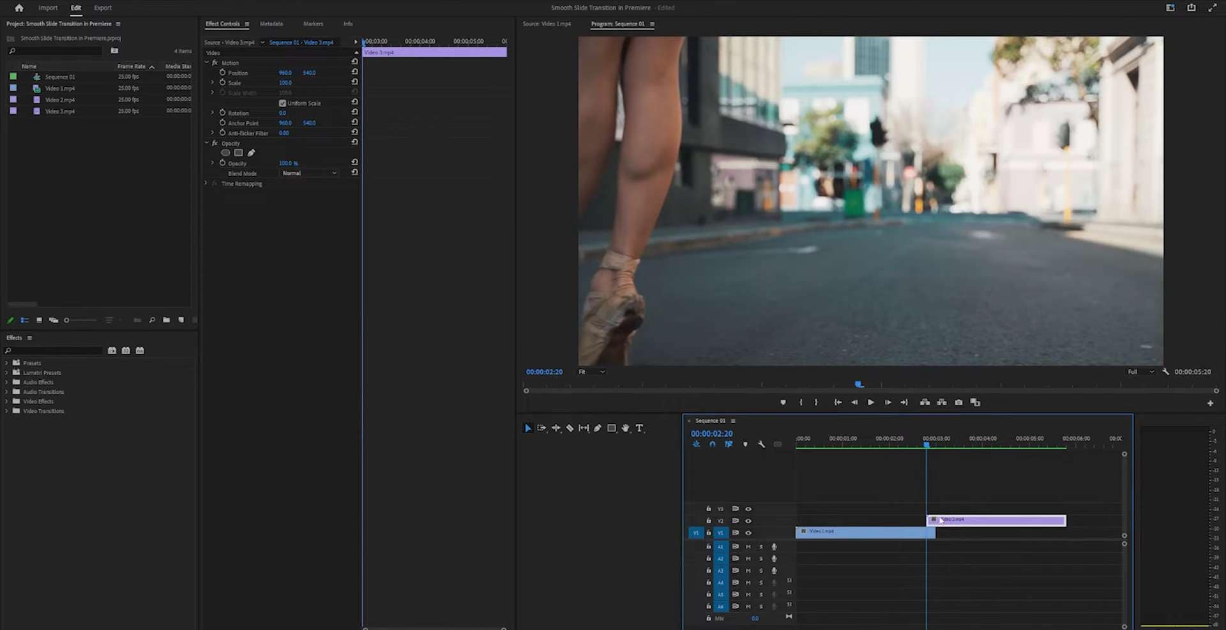Viewport: 1226px width, 630px height.
Task: Toggle Position animation stopwatch
Action: [x=222, y=73]
